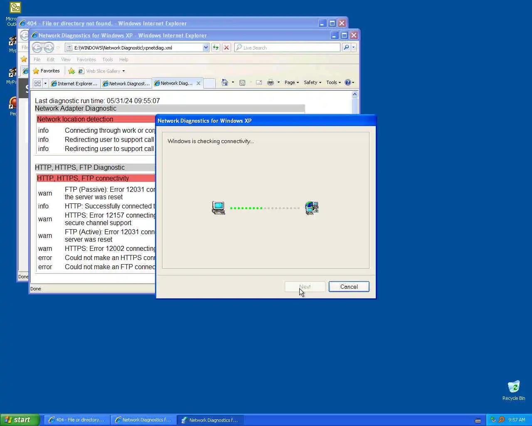Click the local computer icon in dialog
This screenshot has height=426, width=532.
(x=218, y=208)
